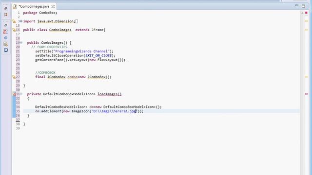Open the Console fast-view icon
The image size is (312, 175).
coord(6,50)
